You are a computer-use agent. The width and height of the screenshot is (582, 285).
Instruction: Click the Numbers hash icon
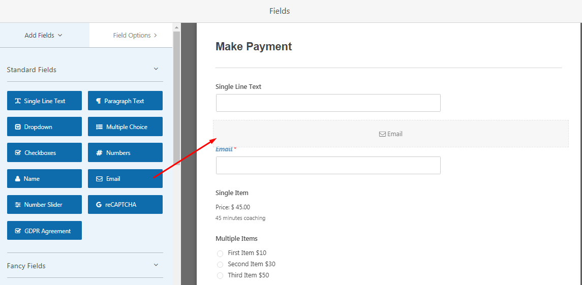99,153
